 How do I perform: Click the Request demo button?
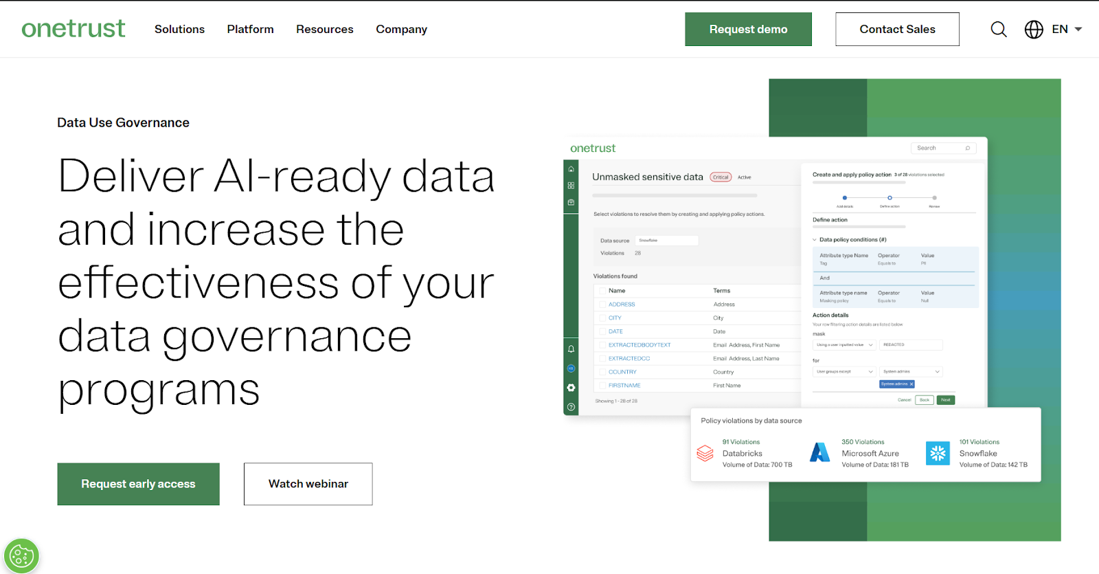pyautogui.click(x=748, y=30)
